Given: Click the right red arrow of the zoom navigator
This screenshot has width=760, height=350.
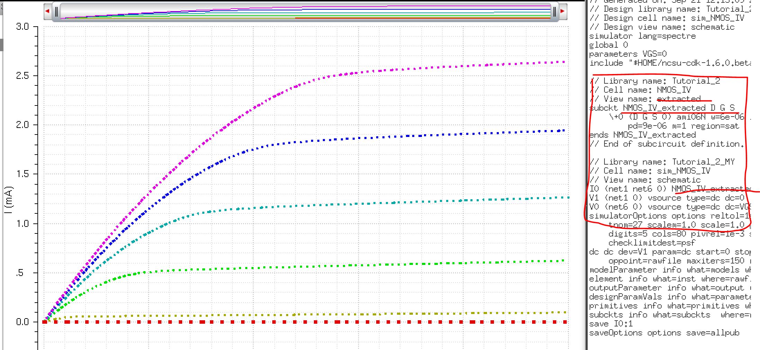Looking at the screenshot, I should 563,11.
